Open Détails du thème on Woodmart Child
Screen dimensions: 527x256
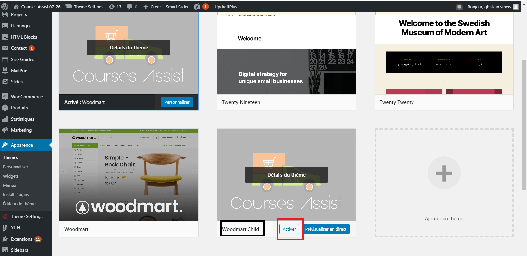(x=286, y=175)
